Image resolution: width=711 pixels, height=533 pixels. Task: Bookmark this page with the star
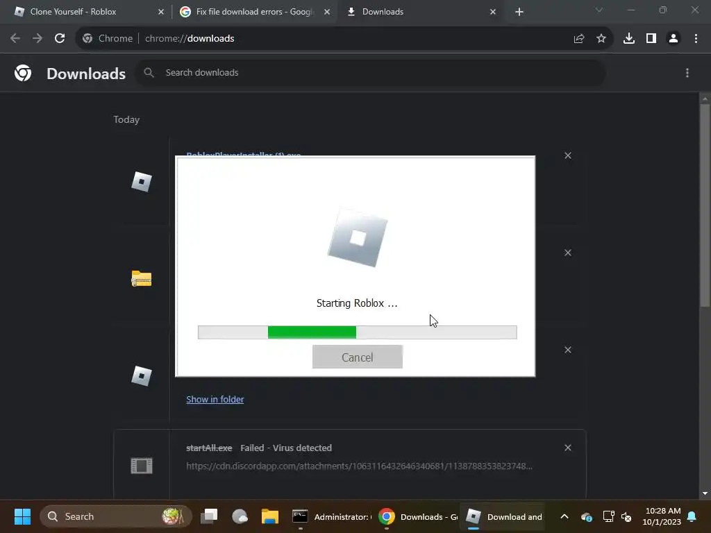[601, 39]
